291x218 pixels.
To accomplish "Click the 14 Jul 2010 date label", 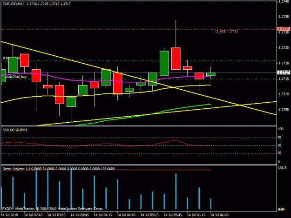I will tap(9, 215).
